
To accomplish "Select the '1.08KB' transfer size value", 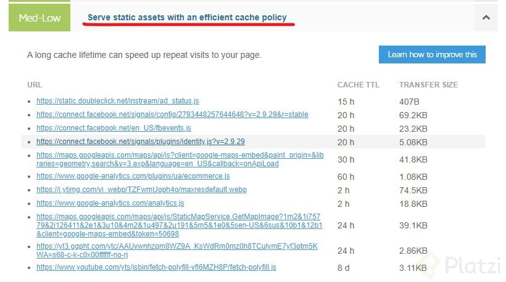I will tap(413, 177).
